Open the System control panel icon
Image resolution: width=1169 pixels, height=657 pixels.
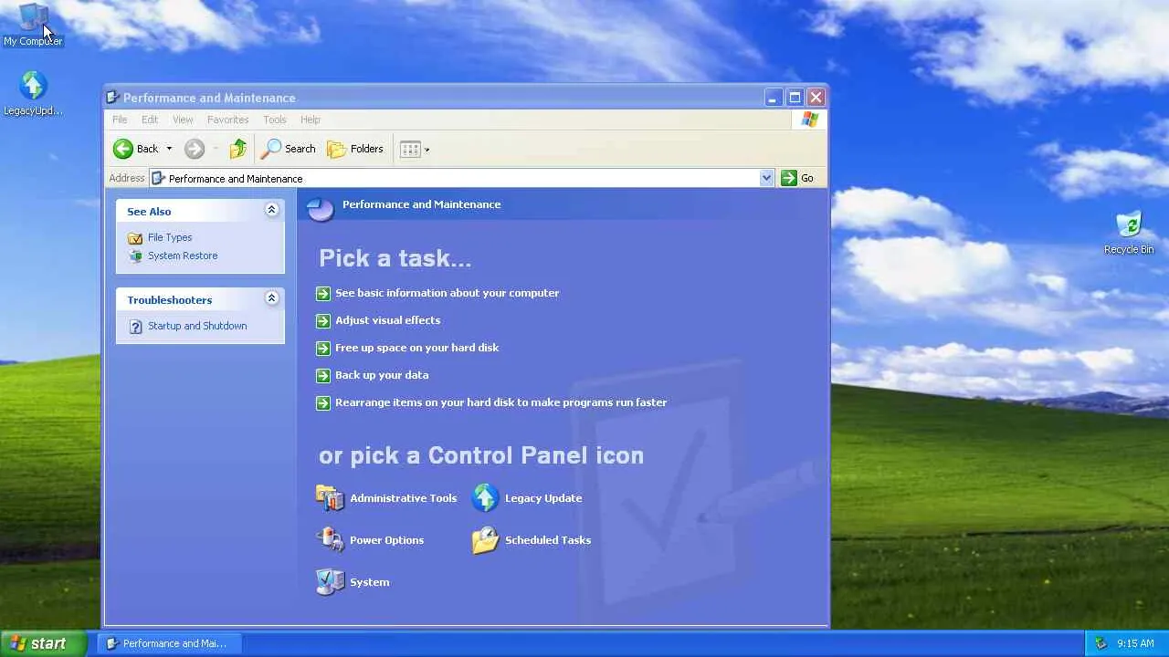click(x=330, y=582)
